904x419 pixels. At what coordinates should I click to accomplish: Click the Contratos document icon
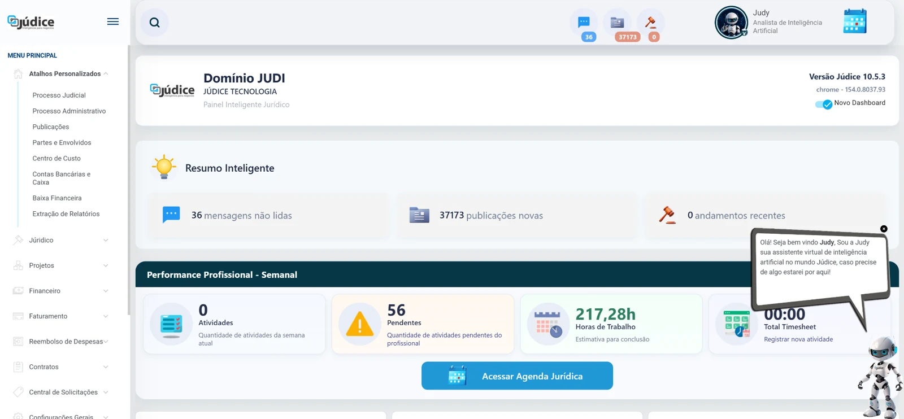point(18,367)
